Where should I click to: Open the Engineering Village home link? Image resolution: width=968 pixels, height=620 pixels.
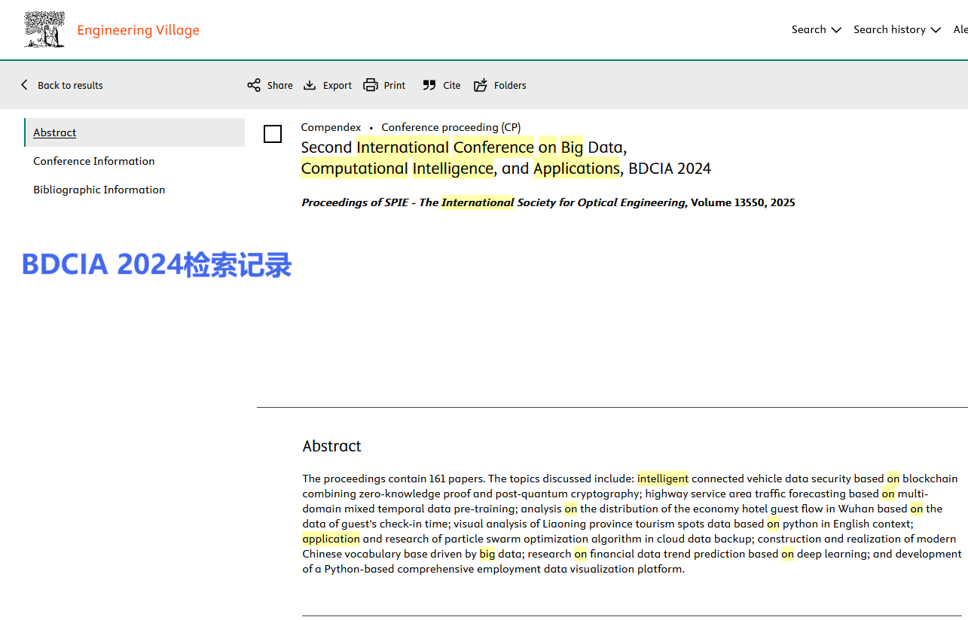(x=138, y=30)
